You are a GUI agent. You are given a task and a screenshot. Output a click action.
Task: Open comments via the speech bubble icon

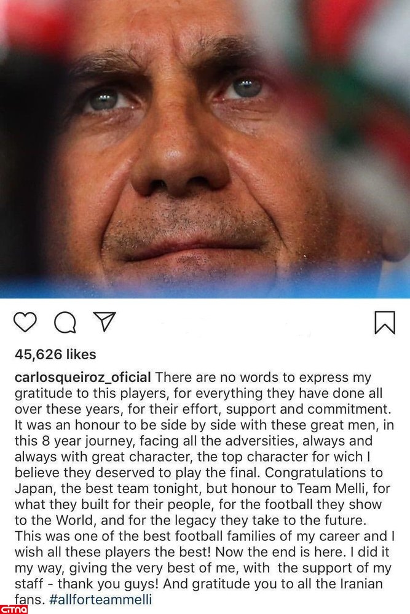pos(65,322)
